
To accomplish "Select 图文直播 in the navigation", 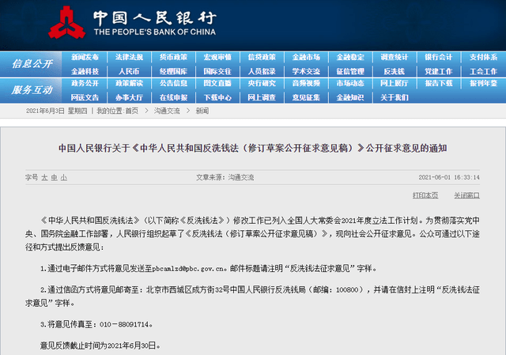I will (x=217, y=83).
